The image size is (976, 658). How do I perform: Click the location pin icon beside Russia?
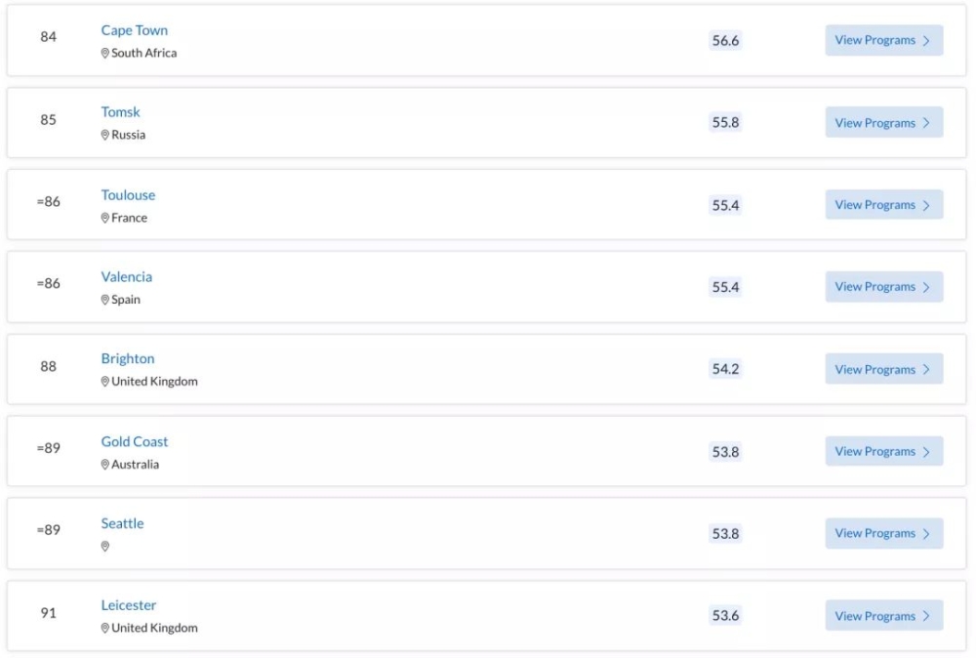(x=105, y=135)
